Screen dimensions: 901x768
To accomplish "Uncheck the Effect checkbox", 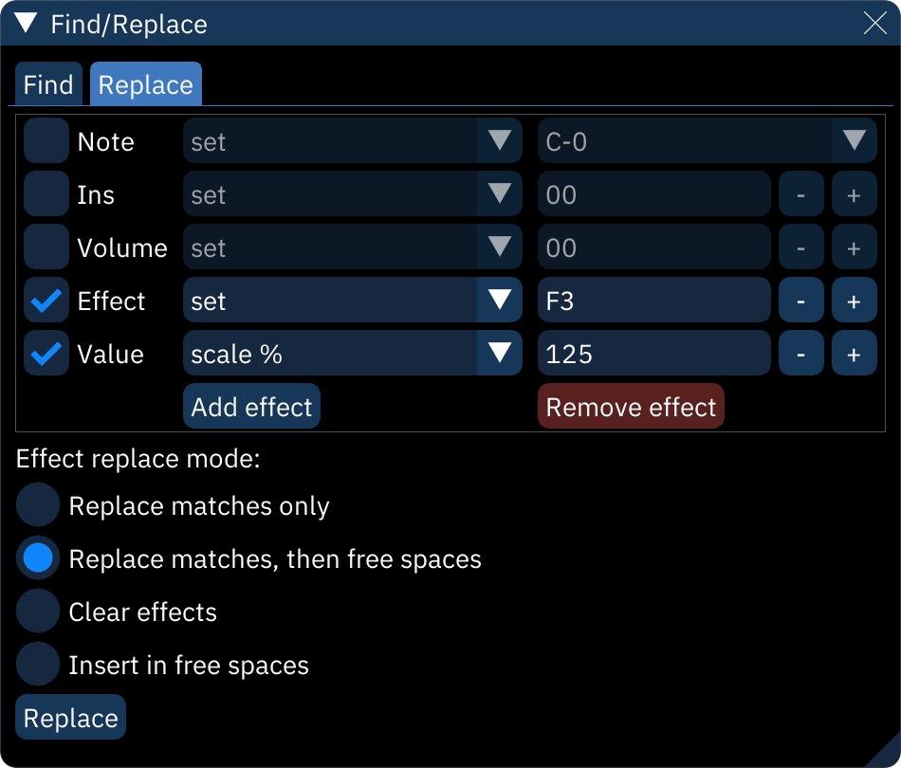I will pyautogui.click(x=46, y=300).
